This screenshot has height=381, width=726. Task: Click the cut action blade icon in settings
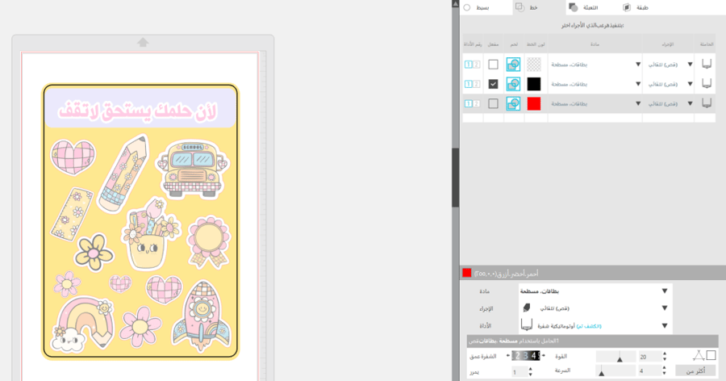(527, 308)
